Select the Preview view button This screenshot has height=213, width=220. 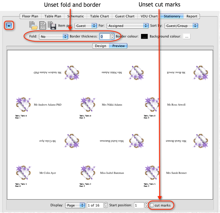pos(118,46)
